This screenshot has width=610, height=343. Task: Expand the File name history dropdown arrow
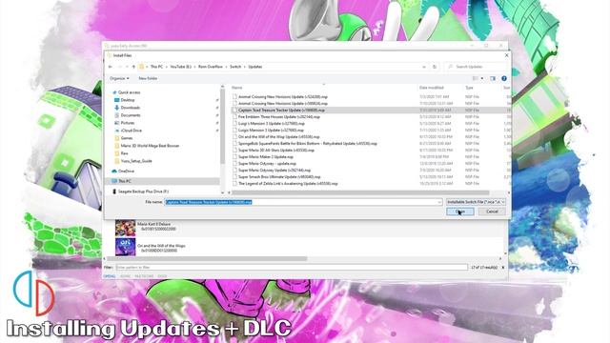point(439,202)
